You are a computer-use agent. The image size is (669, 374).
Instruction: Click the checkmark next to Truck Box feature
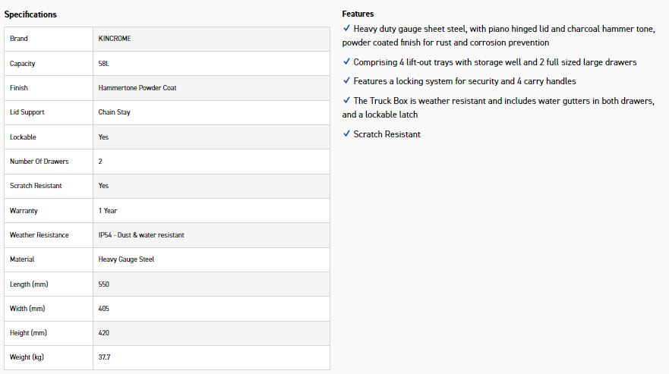(346, 100)
